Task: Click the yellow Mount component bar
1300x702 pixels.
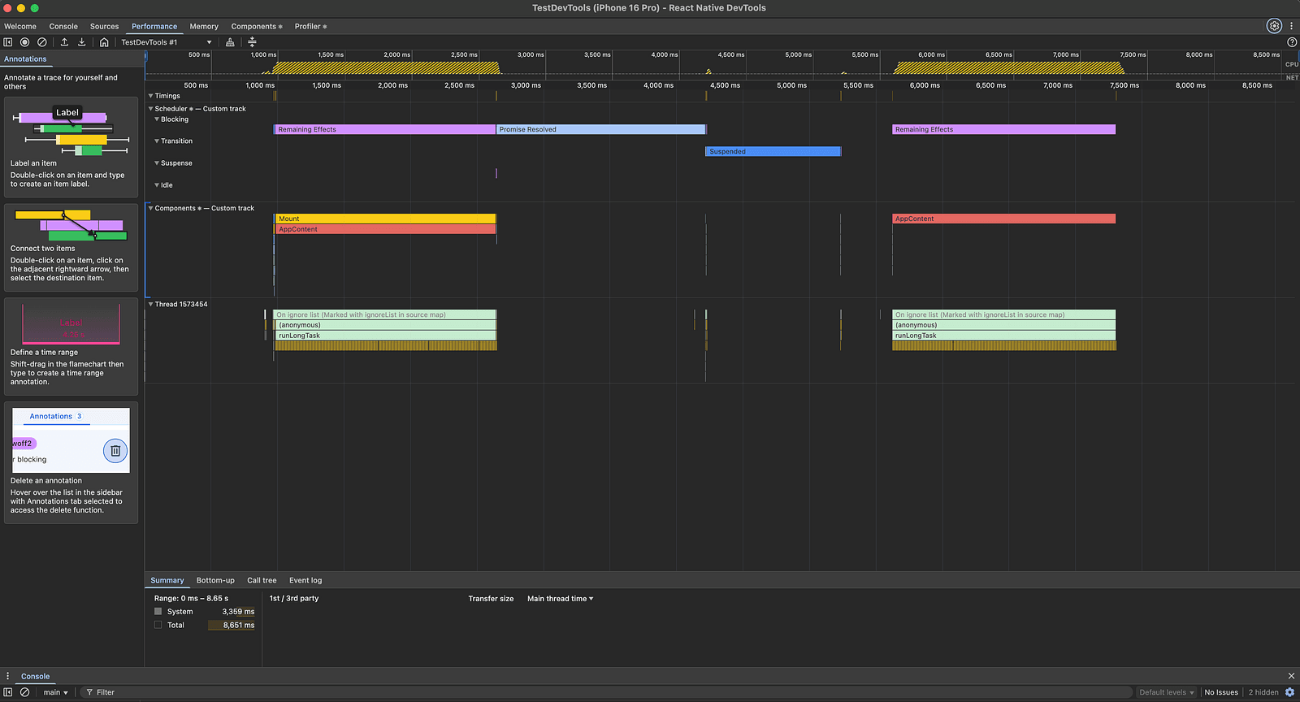Action: [385, 219]
